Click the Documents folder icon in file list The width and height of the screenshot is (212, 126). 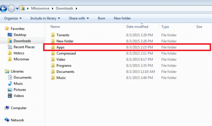point(53,71)
